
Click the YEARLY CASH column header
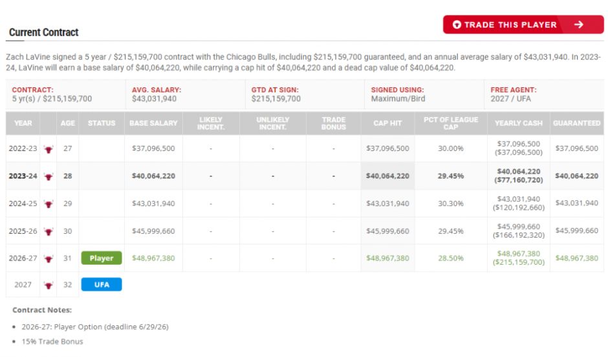click(x=519, y=123)
